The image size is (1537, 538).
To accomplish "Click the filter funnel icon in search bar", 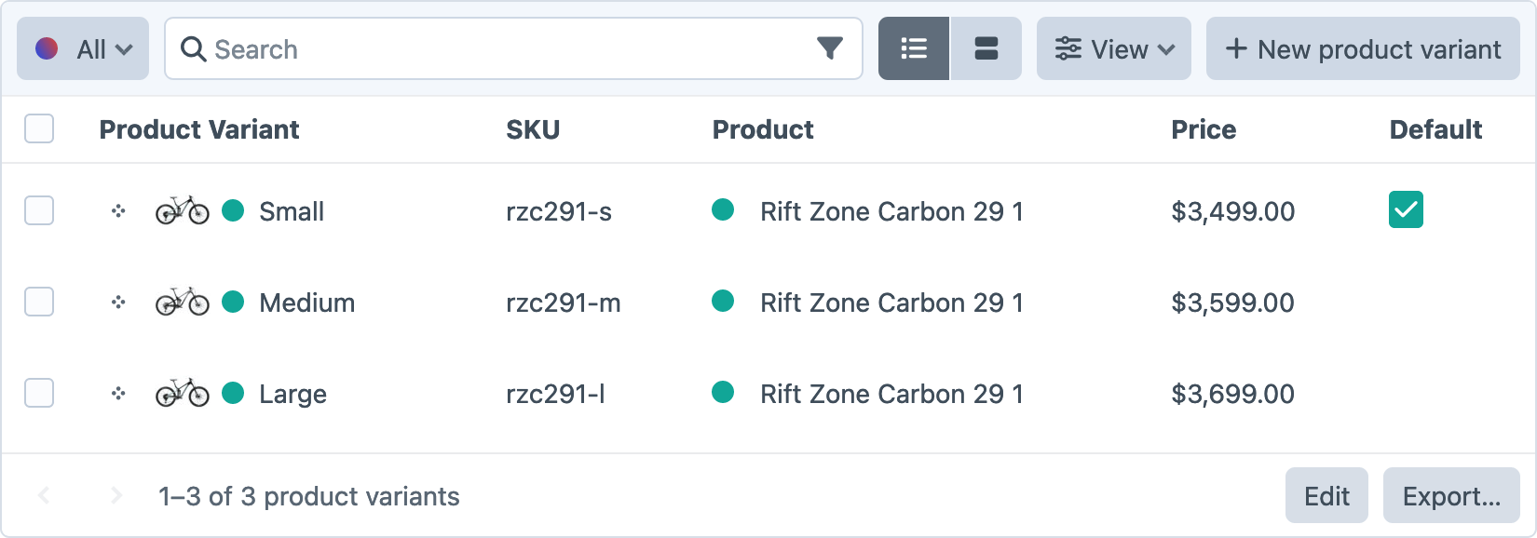I will (829, 48).
